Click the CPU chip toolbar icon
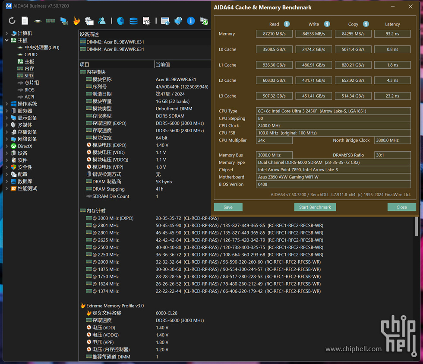 (38, 21)
